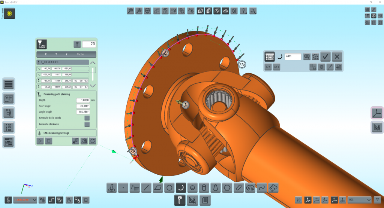384x208 pixels.
Task: Click the point count field showing 20
Action: 89,44
